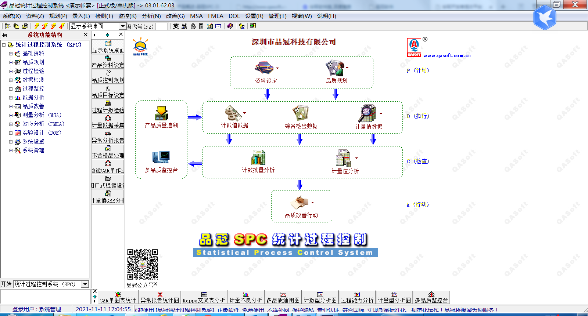Open the 综合检验数据 icon
The height and width of the screenshot is (316, 588).
300,113
